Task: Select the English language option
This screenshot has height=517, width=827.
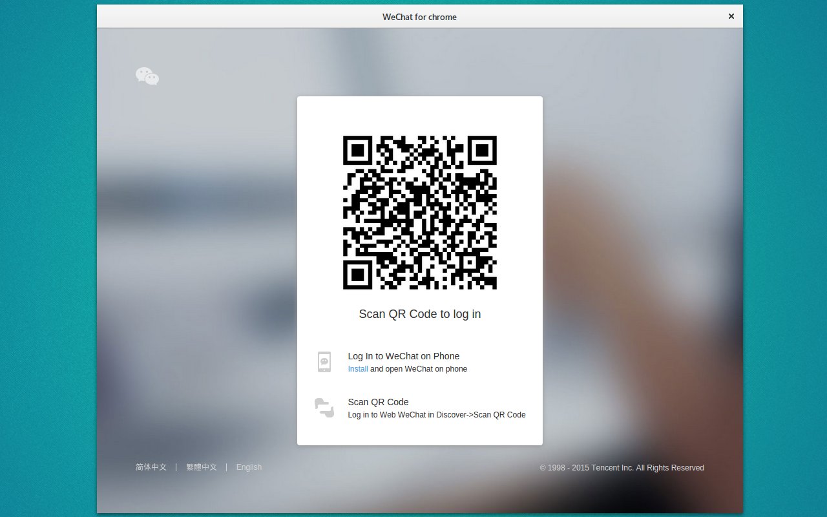Action: (x=249, y=467)
